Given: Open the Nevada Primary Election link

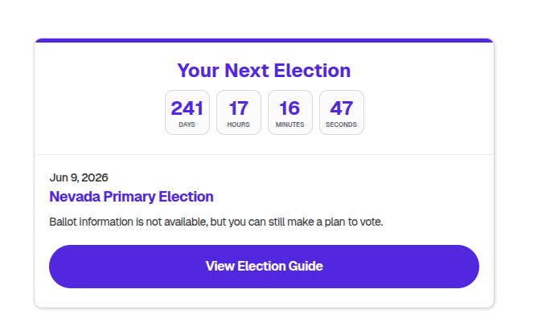Looking at the screenshot, I should pyautogui.click(x=131, y=197).
